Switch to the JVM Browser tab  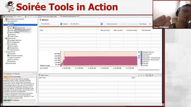tap(8, 17)
